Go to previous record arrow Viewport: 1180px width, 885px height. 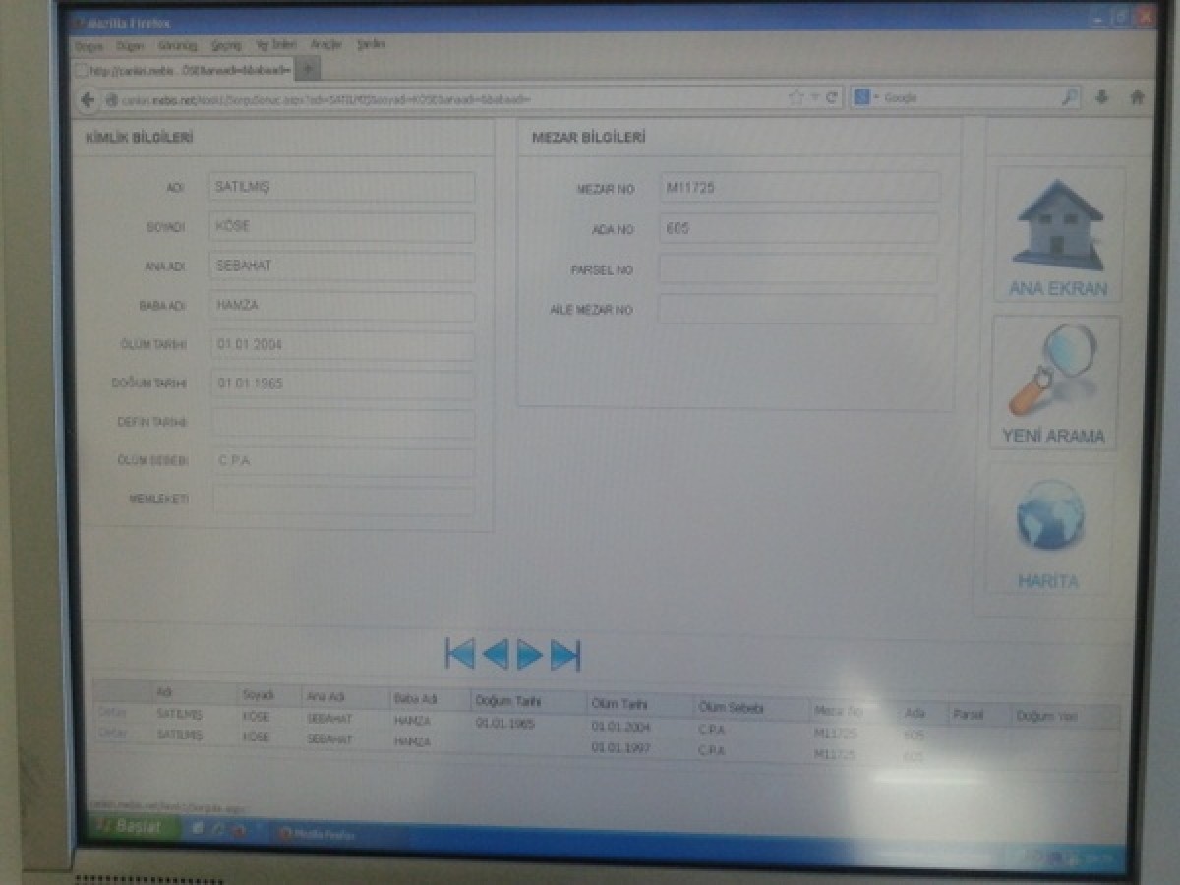click(496, 654)
